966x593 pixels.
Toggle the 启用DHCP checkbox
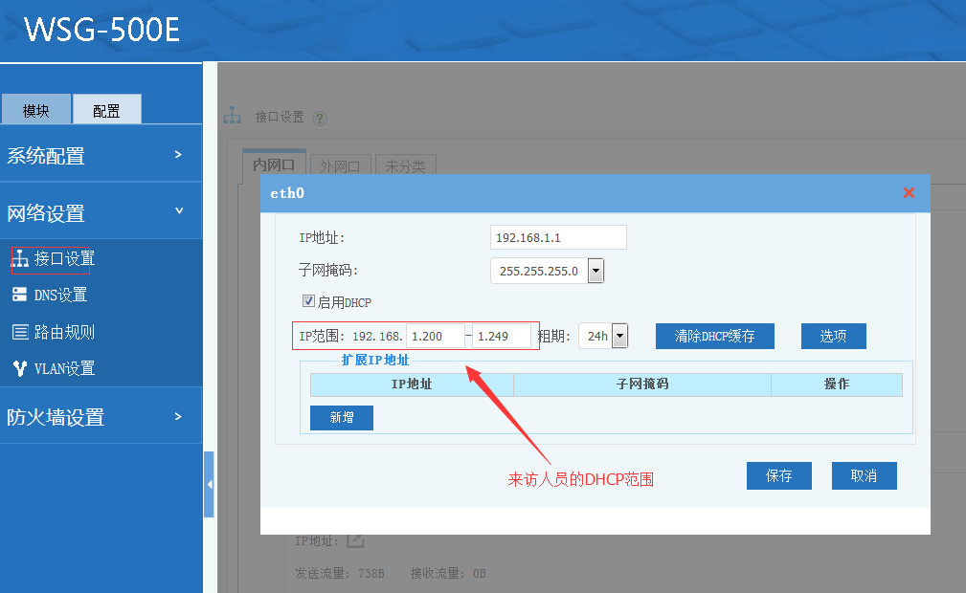point(308,301)
